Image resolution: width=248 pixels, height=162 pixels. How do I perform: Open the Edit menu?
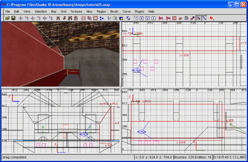click(x=16, y=12)
